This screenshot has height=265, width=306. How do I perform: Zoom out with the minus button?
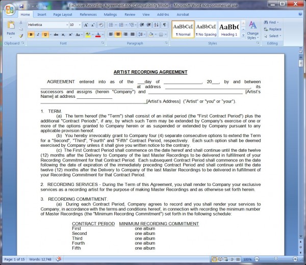click(257, 259)
